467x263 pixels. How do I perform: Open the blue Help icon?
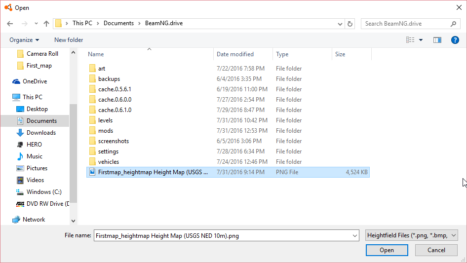(455, 40)
